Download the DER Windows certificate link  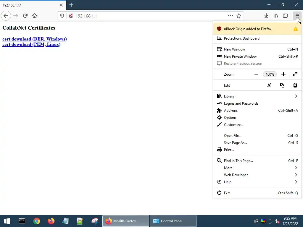[x=34, y=39]
